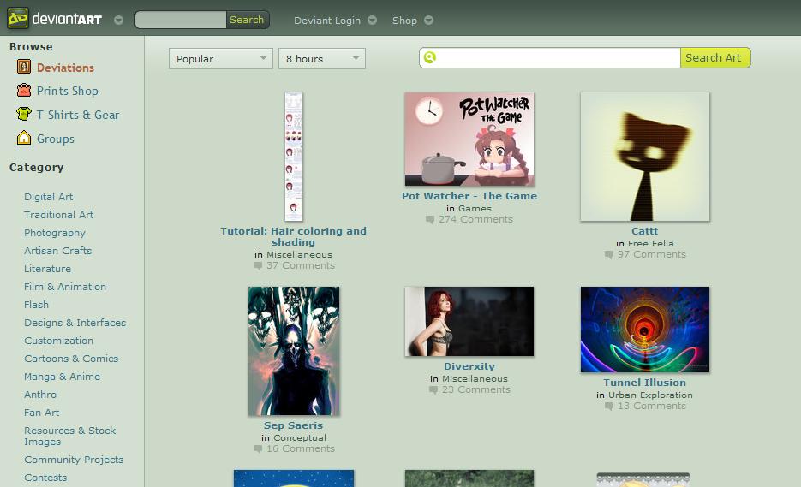Click the Groups house icon

click(23, 138)
